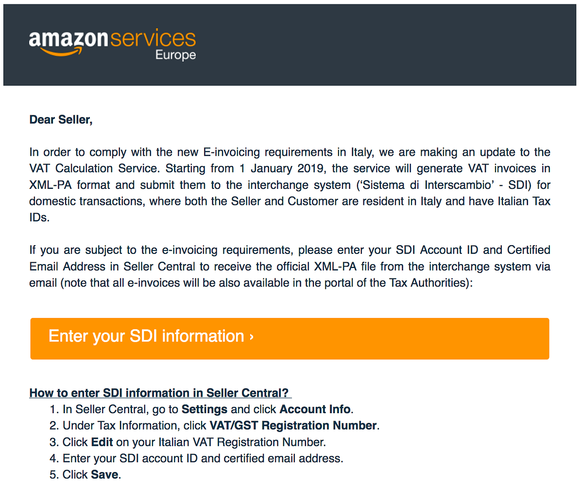Click the bold Account Info text
The image size is (583, 486).
(315, 409)
